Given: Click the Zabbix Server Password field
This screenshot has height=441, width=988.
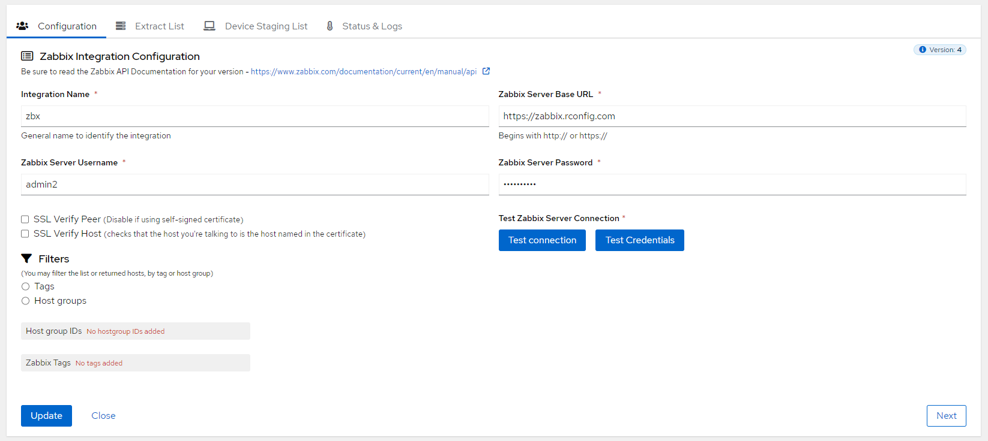Looking at the screenshot, I should [732, 185].
